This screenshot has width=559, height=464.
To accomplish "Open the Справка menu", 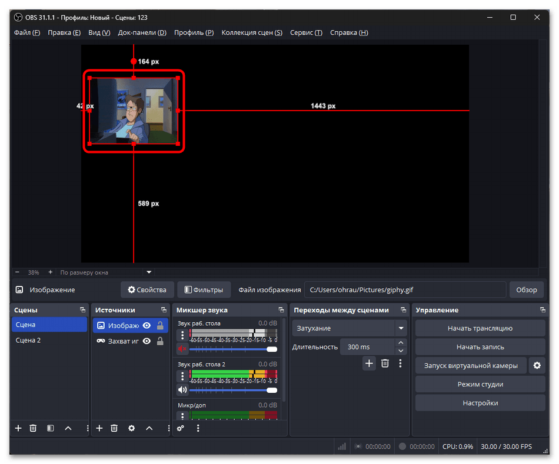I will coord(349,32).
